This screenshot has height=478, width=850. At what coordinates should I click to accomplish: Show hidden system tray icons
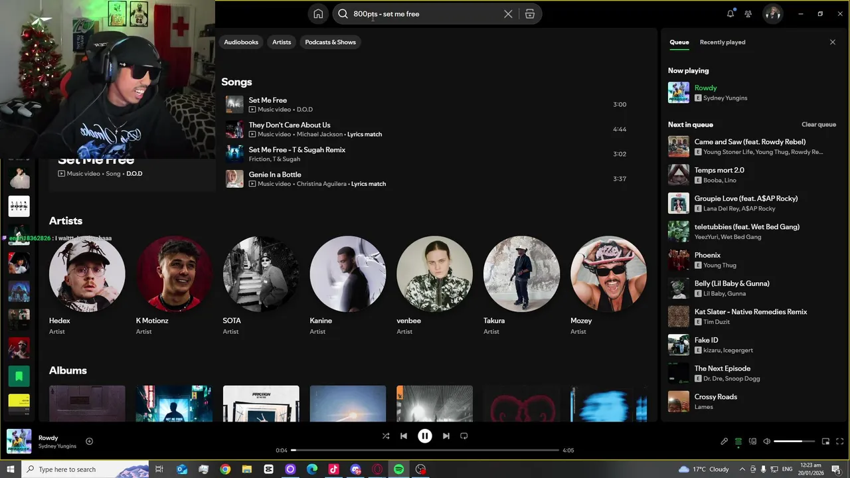742,469
